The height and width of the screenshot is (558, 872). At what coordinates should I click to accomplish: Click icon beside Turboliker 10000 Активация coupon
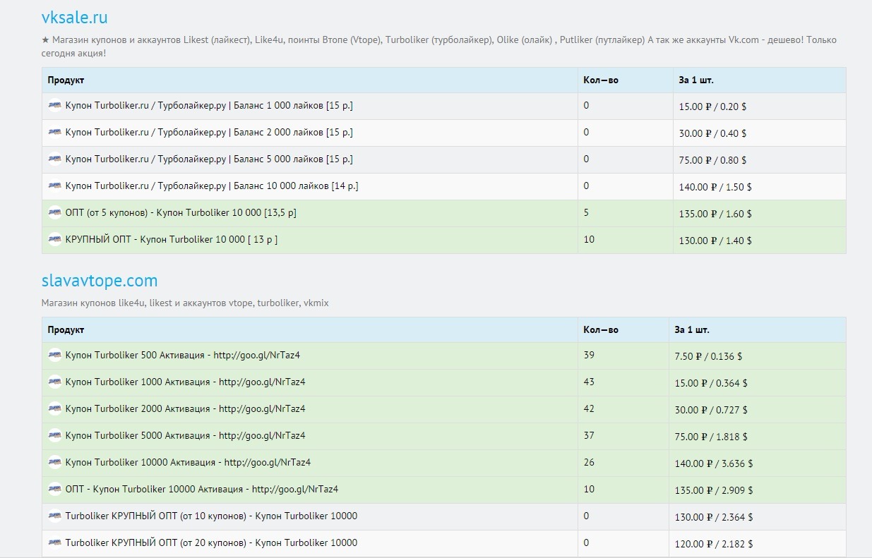[54, 463]
